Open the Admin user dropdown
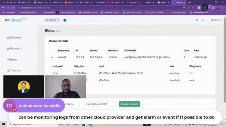 (216, 20)
